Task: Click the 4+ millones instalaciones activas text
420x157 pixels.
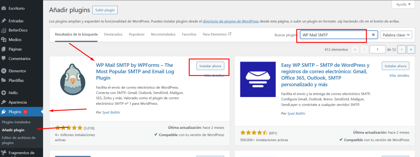Action: [x=75, y=137]
